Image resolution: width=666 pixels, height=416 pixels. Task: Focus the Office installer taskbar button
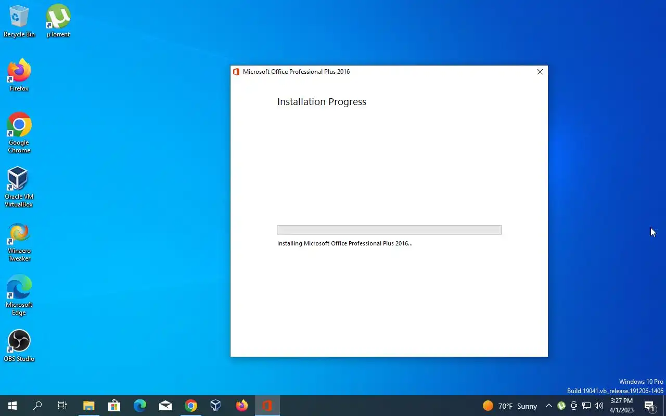[267, 406]
